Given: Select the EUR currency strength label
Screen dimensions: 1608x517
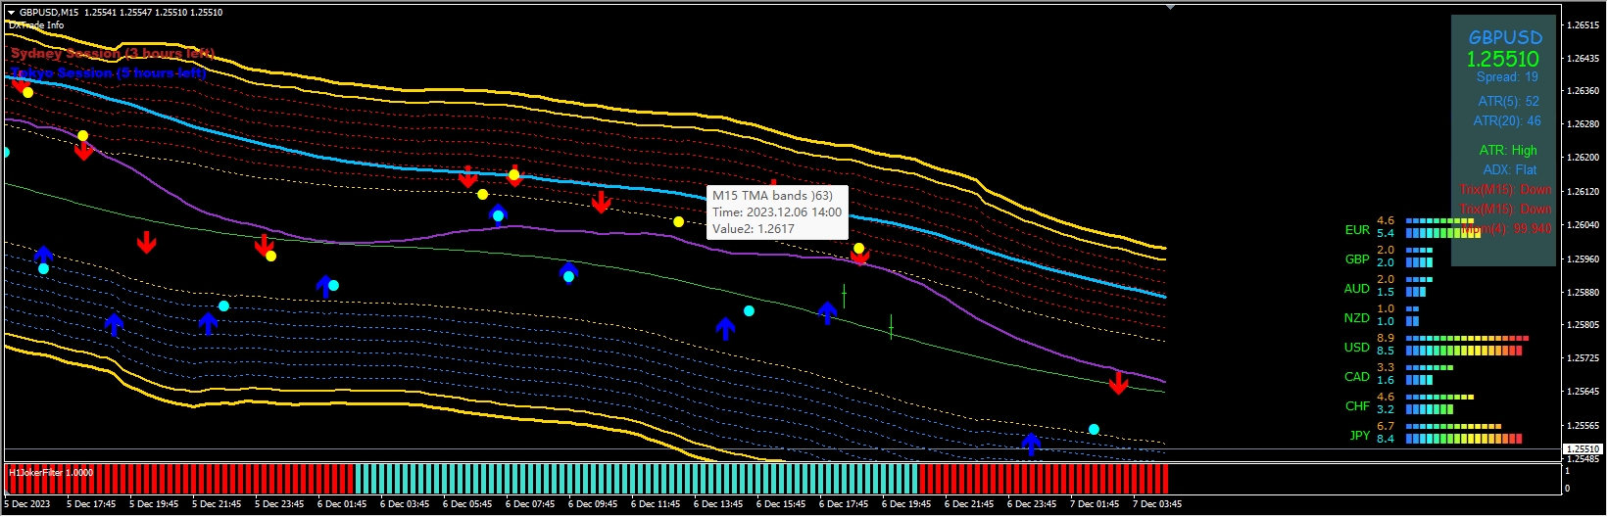Looking at the screenshot, I should pos(1357,230).
